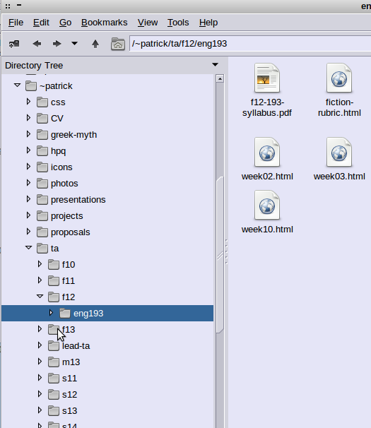
Task: Open the Help menu
Action: (208, 23)
